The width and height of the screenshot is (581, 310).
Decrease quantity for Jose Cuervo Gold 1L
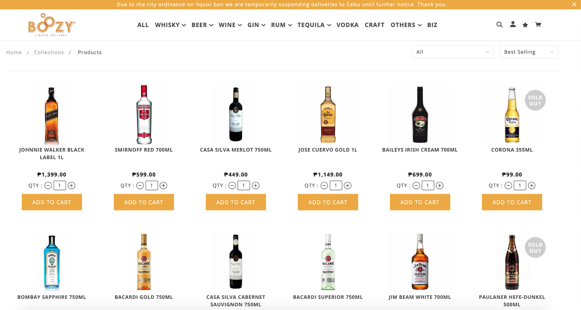[x=324, y=185]
